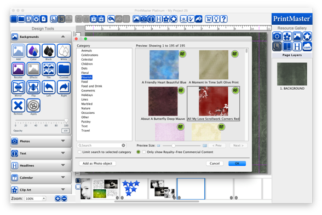This screenshot has height=215, width=322.
Task: Select Geometric category
Action: pyautogui.click(x=88, y=90)
